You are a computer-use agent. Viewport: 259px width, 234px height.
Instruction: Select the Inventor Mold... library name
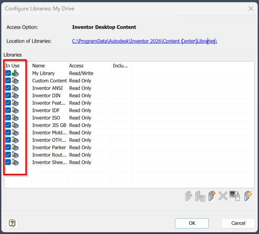pos(49,133)
